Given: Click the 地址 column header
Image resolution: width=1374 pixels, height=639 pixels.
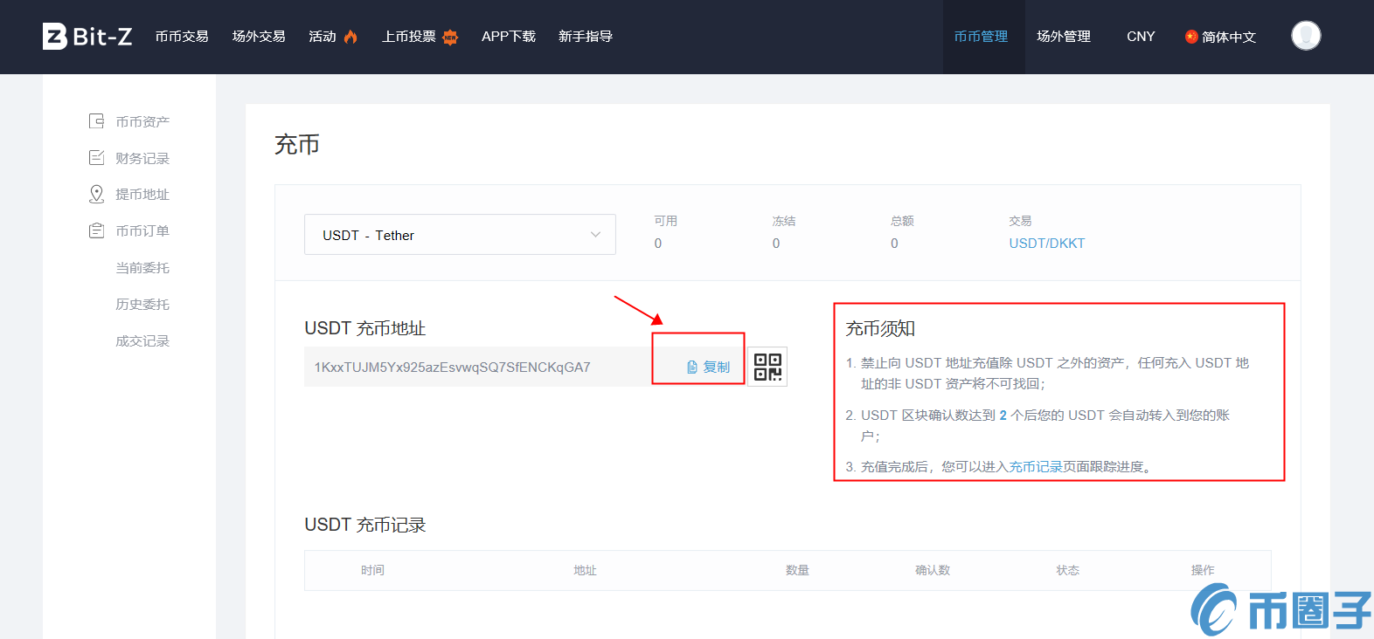Looking at the screenshot, I should 585,570.
